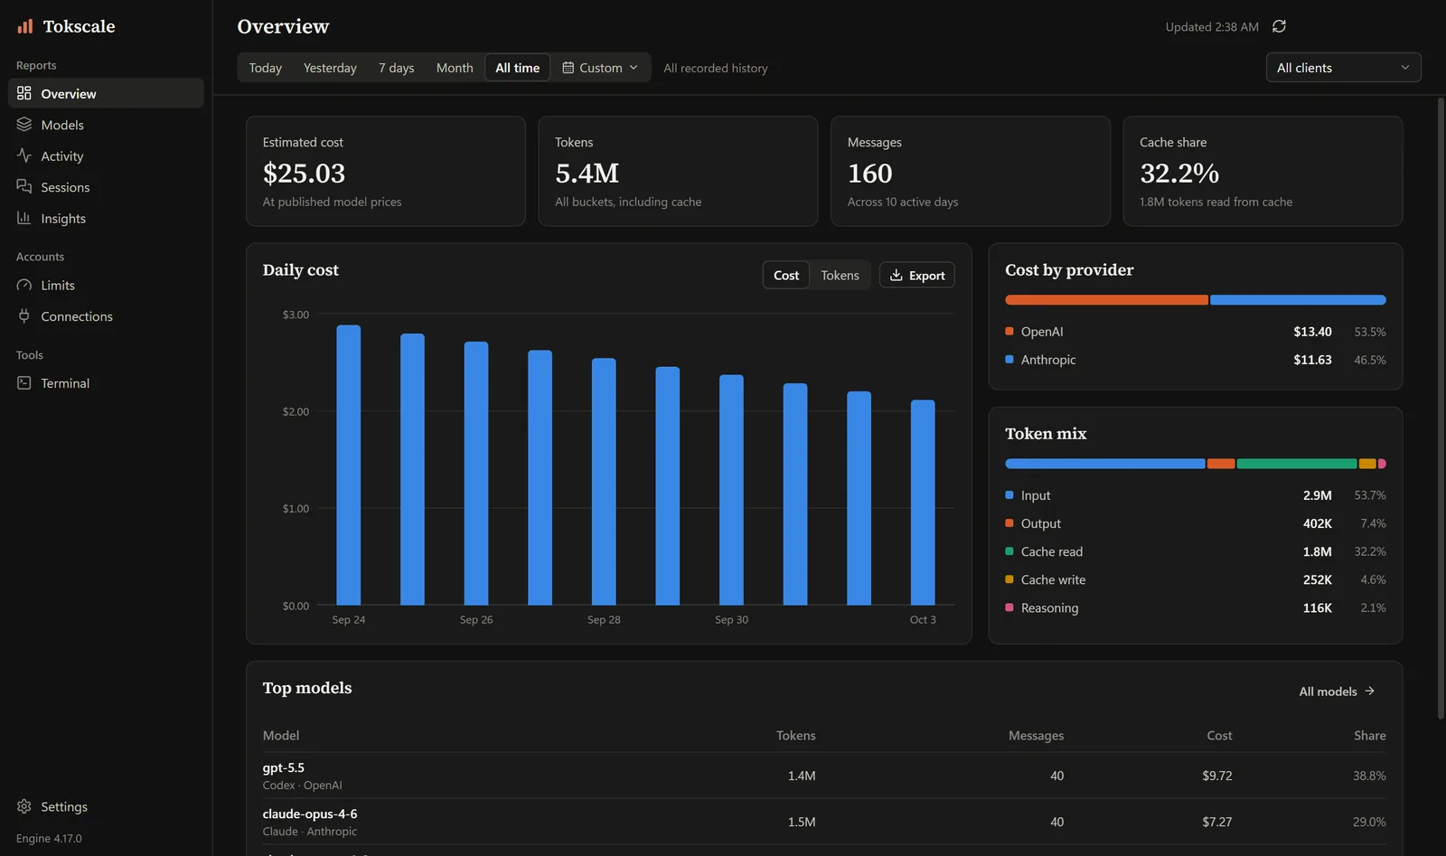Click the Limits gauge icon
The width and height of the screenshot is (1446, 856).
tap(24, 285)
